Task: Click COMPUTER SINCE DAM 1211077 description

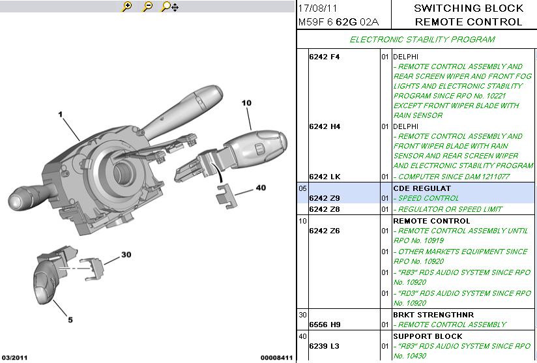Action: (452, 177)
